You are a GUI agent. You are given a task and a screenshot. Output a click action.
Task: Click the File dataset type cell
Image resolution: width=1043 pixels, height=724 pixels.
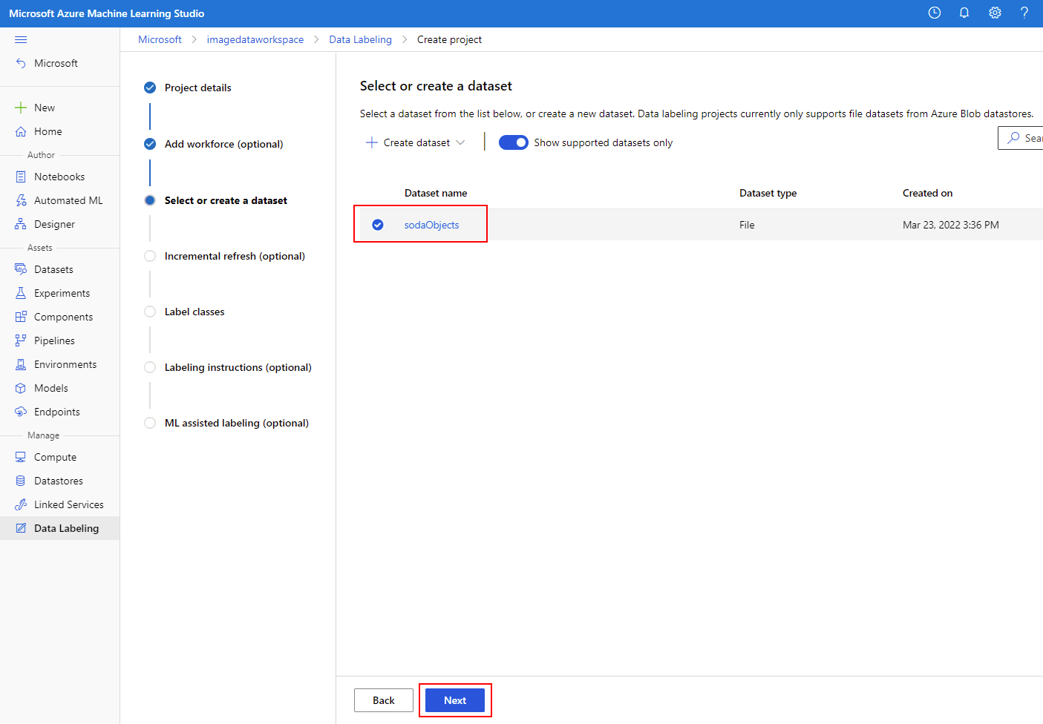point(747,225)
